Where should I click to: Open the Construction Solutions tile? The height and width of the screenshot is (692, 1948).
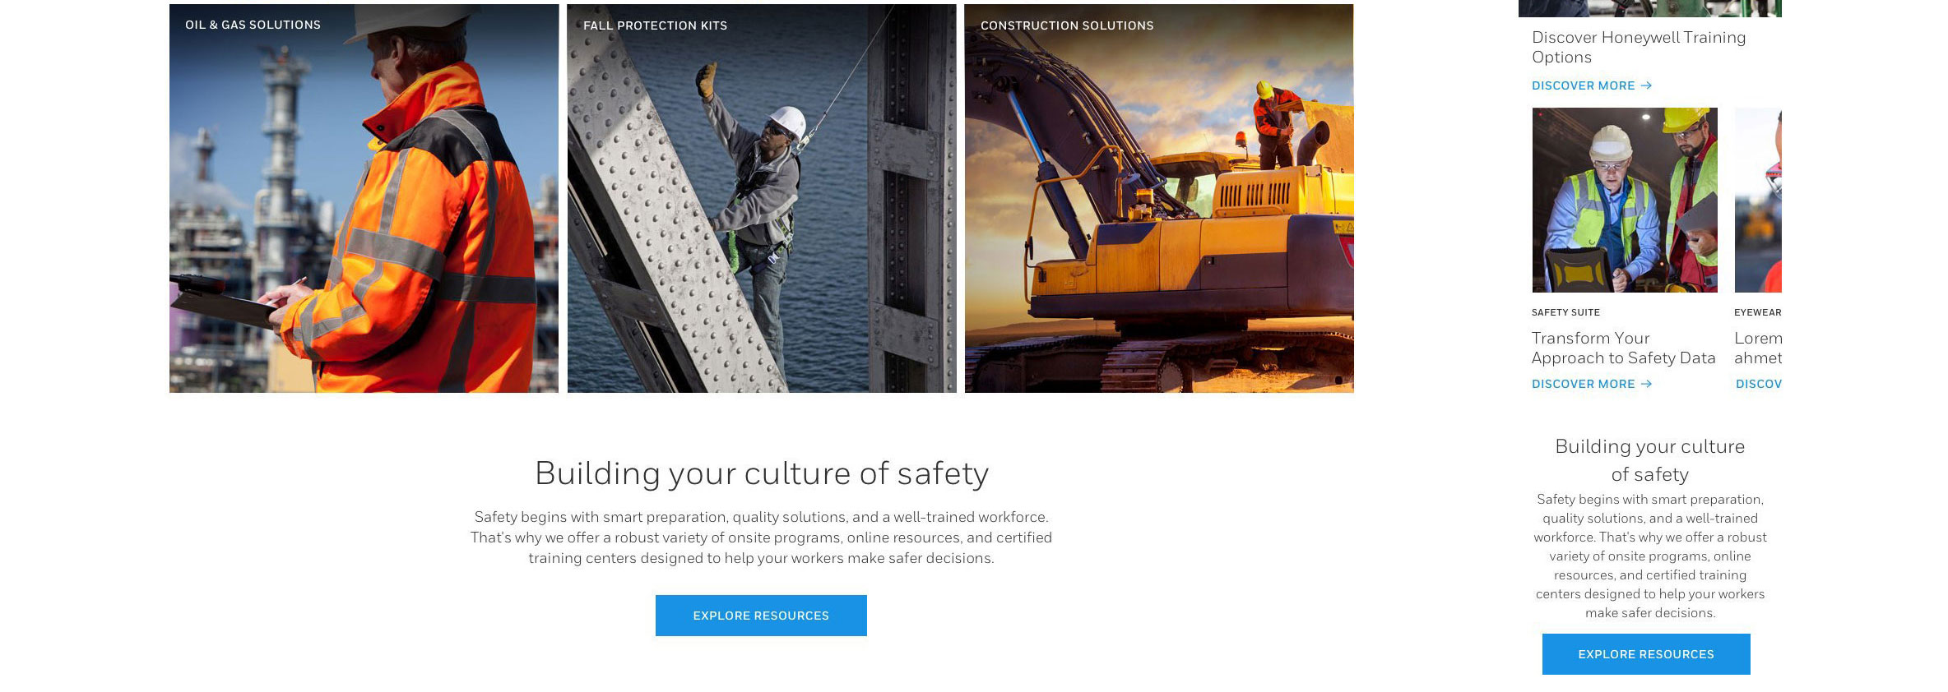(x=1159, y=198)
